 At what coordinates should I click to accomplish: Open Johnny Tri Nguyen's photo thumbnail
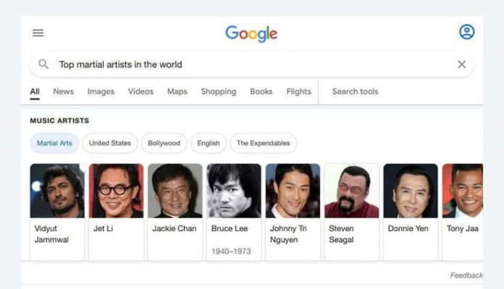click(293, 191)
